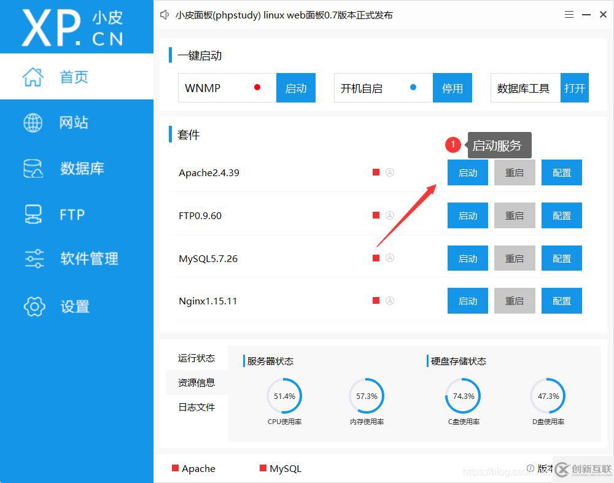This screenshot has height=483, width=614.
Task: Open the 网站 (Websites) sidebar section
Action: pyautogui.click(x=74, y=122)
